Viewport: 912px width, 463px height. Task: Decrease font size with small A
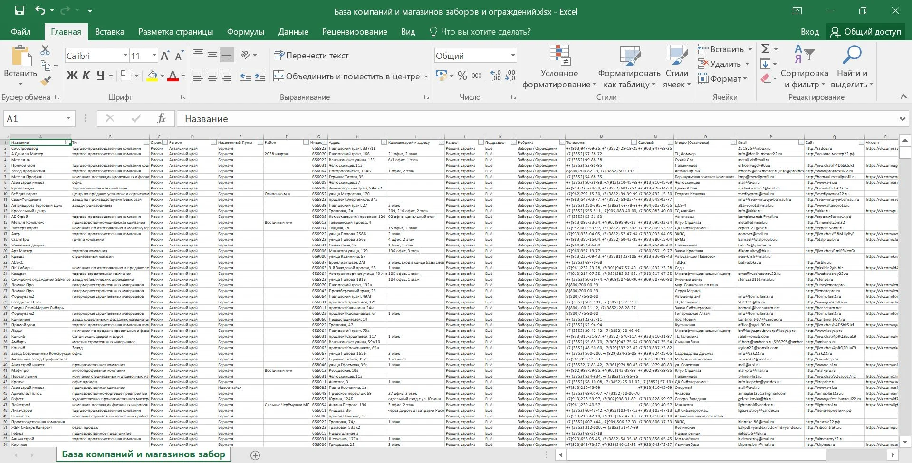[x=179, y=56]
